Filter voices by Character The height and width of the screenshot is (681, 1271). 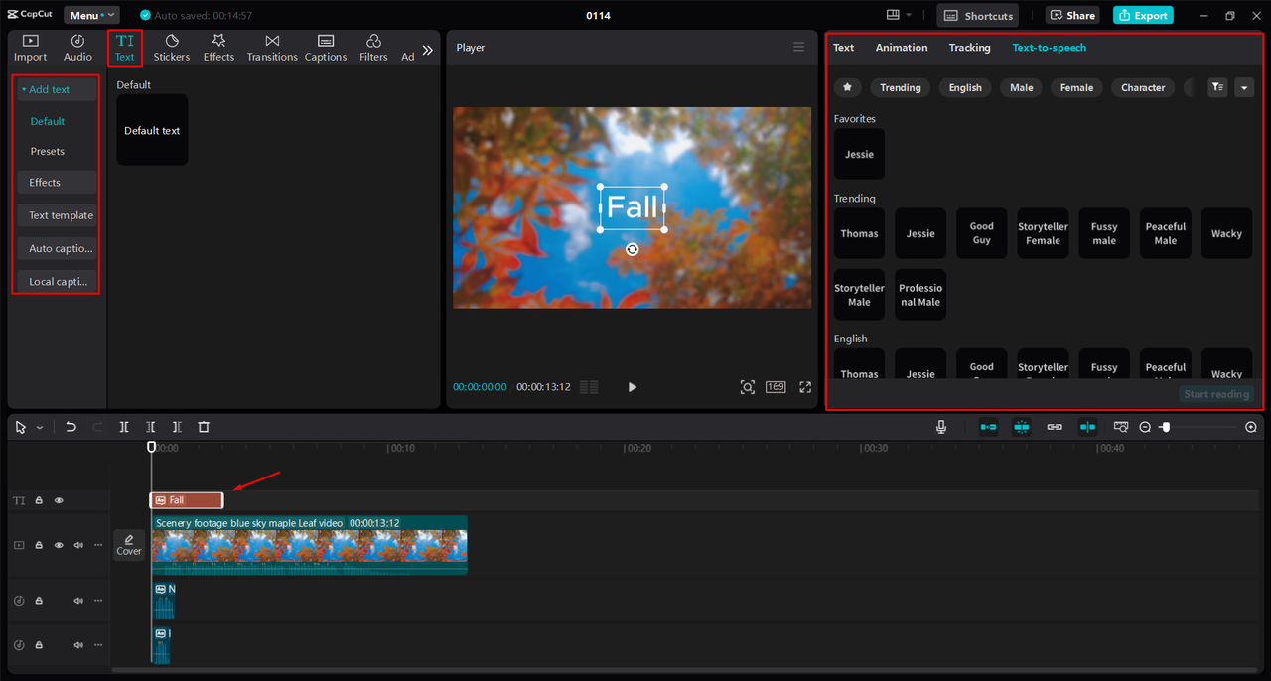tap(1143, 87)
